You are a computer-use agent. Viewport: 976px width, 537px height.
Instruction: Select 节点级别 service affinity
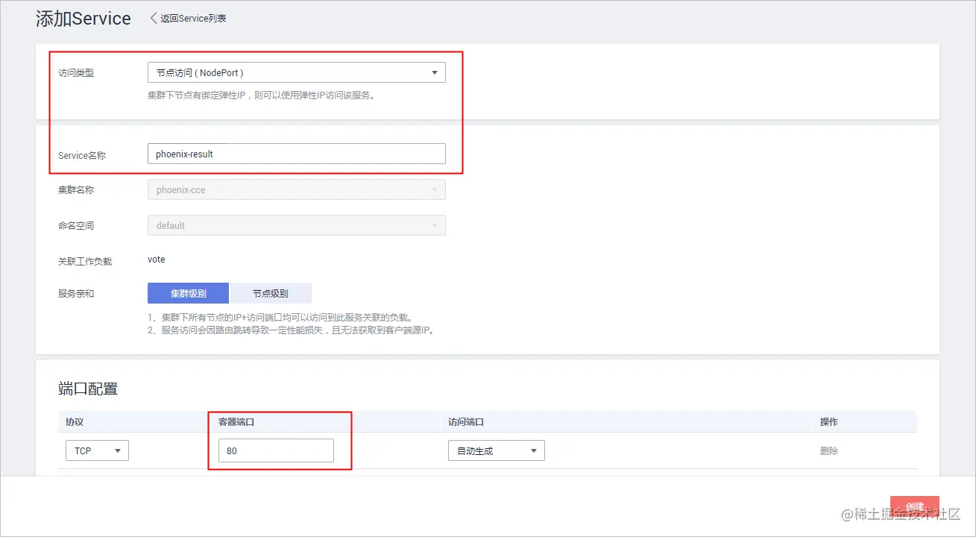(271, 293)
